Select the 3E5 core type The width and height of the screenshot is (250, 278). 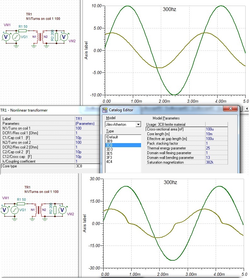tap(109, 153)
